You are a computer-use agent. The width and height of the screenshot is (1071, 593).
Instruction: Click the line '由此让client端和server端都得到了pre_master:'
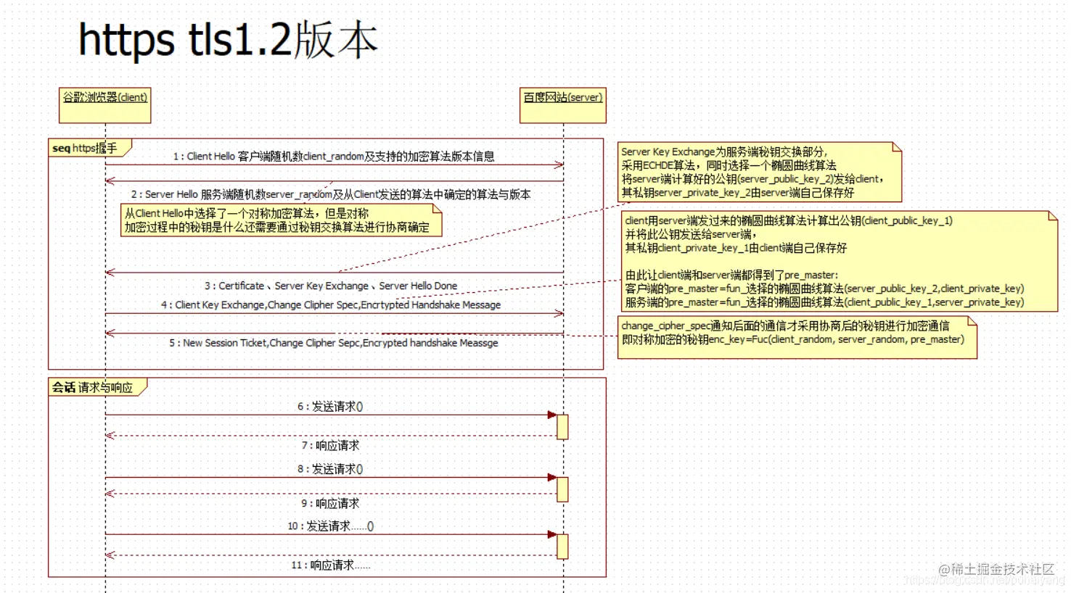731,275
